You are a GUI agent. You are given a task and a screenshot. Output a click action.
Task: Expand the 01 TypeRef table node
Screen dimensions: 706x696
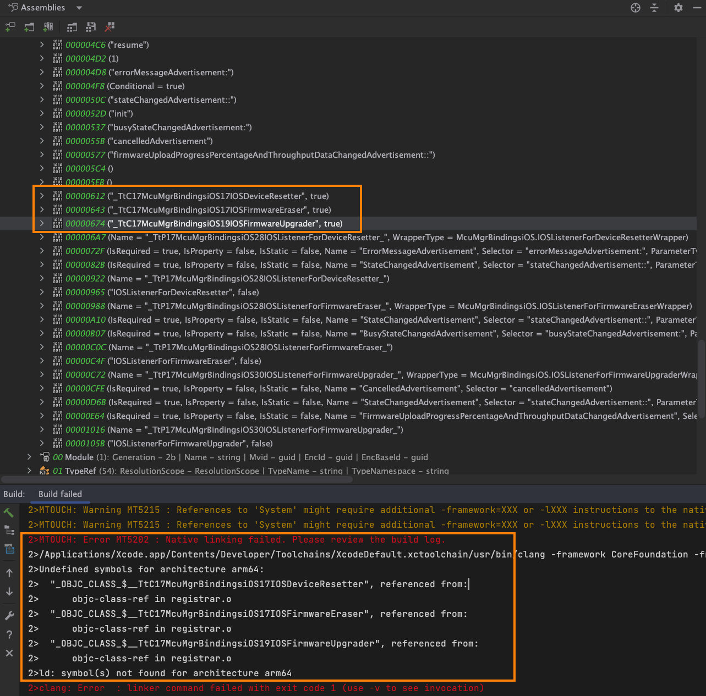pos(29,471)
